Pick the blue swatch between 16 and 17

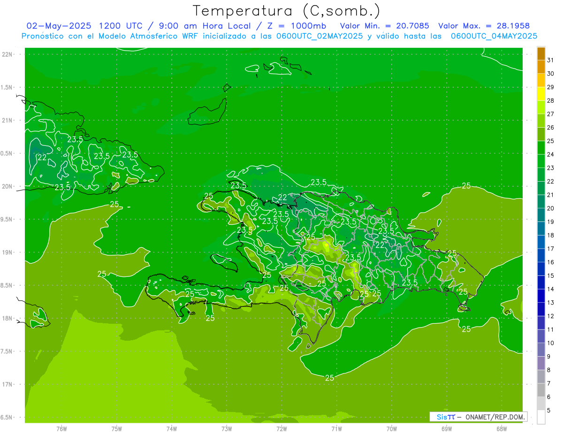point(541,255)
